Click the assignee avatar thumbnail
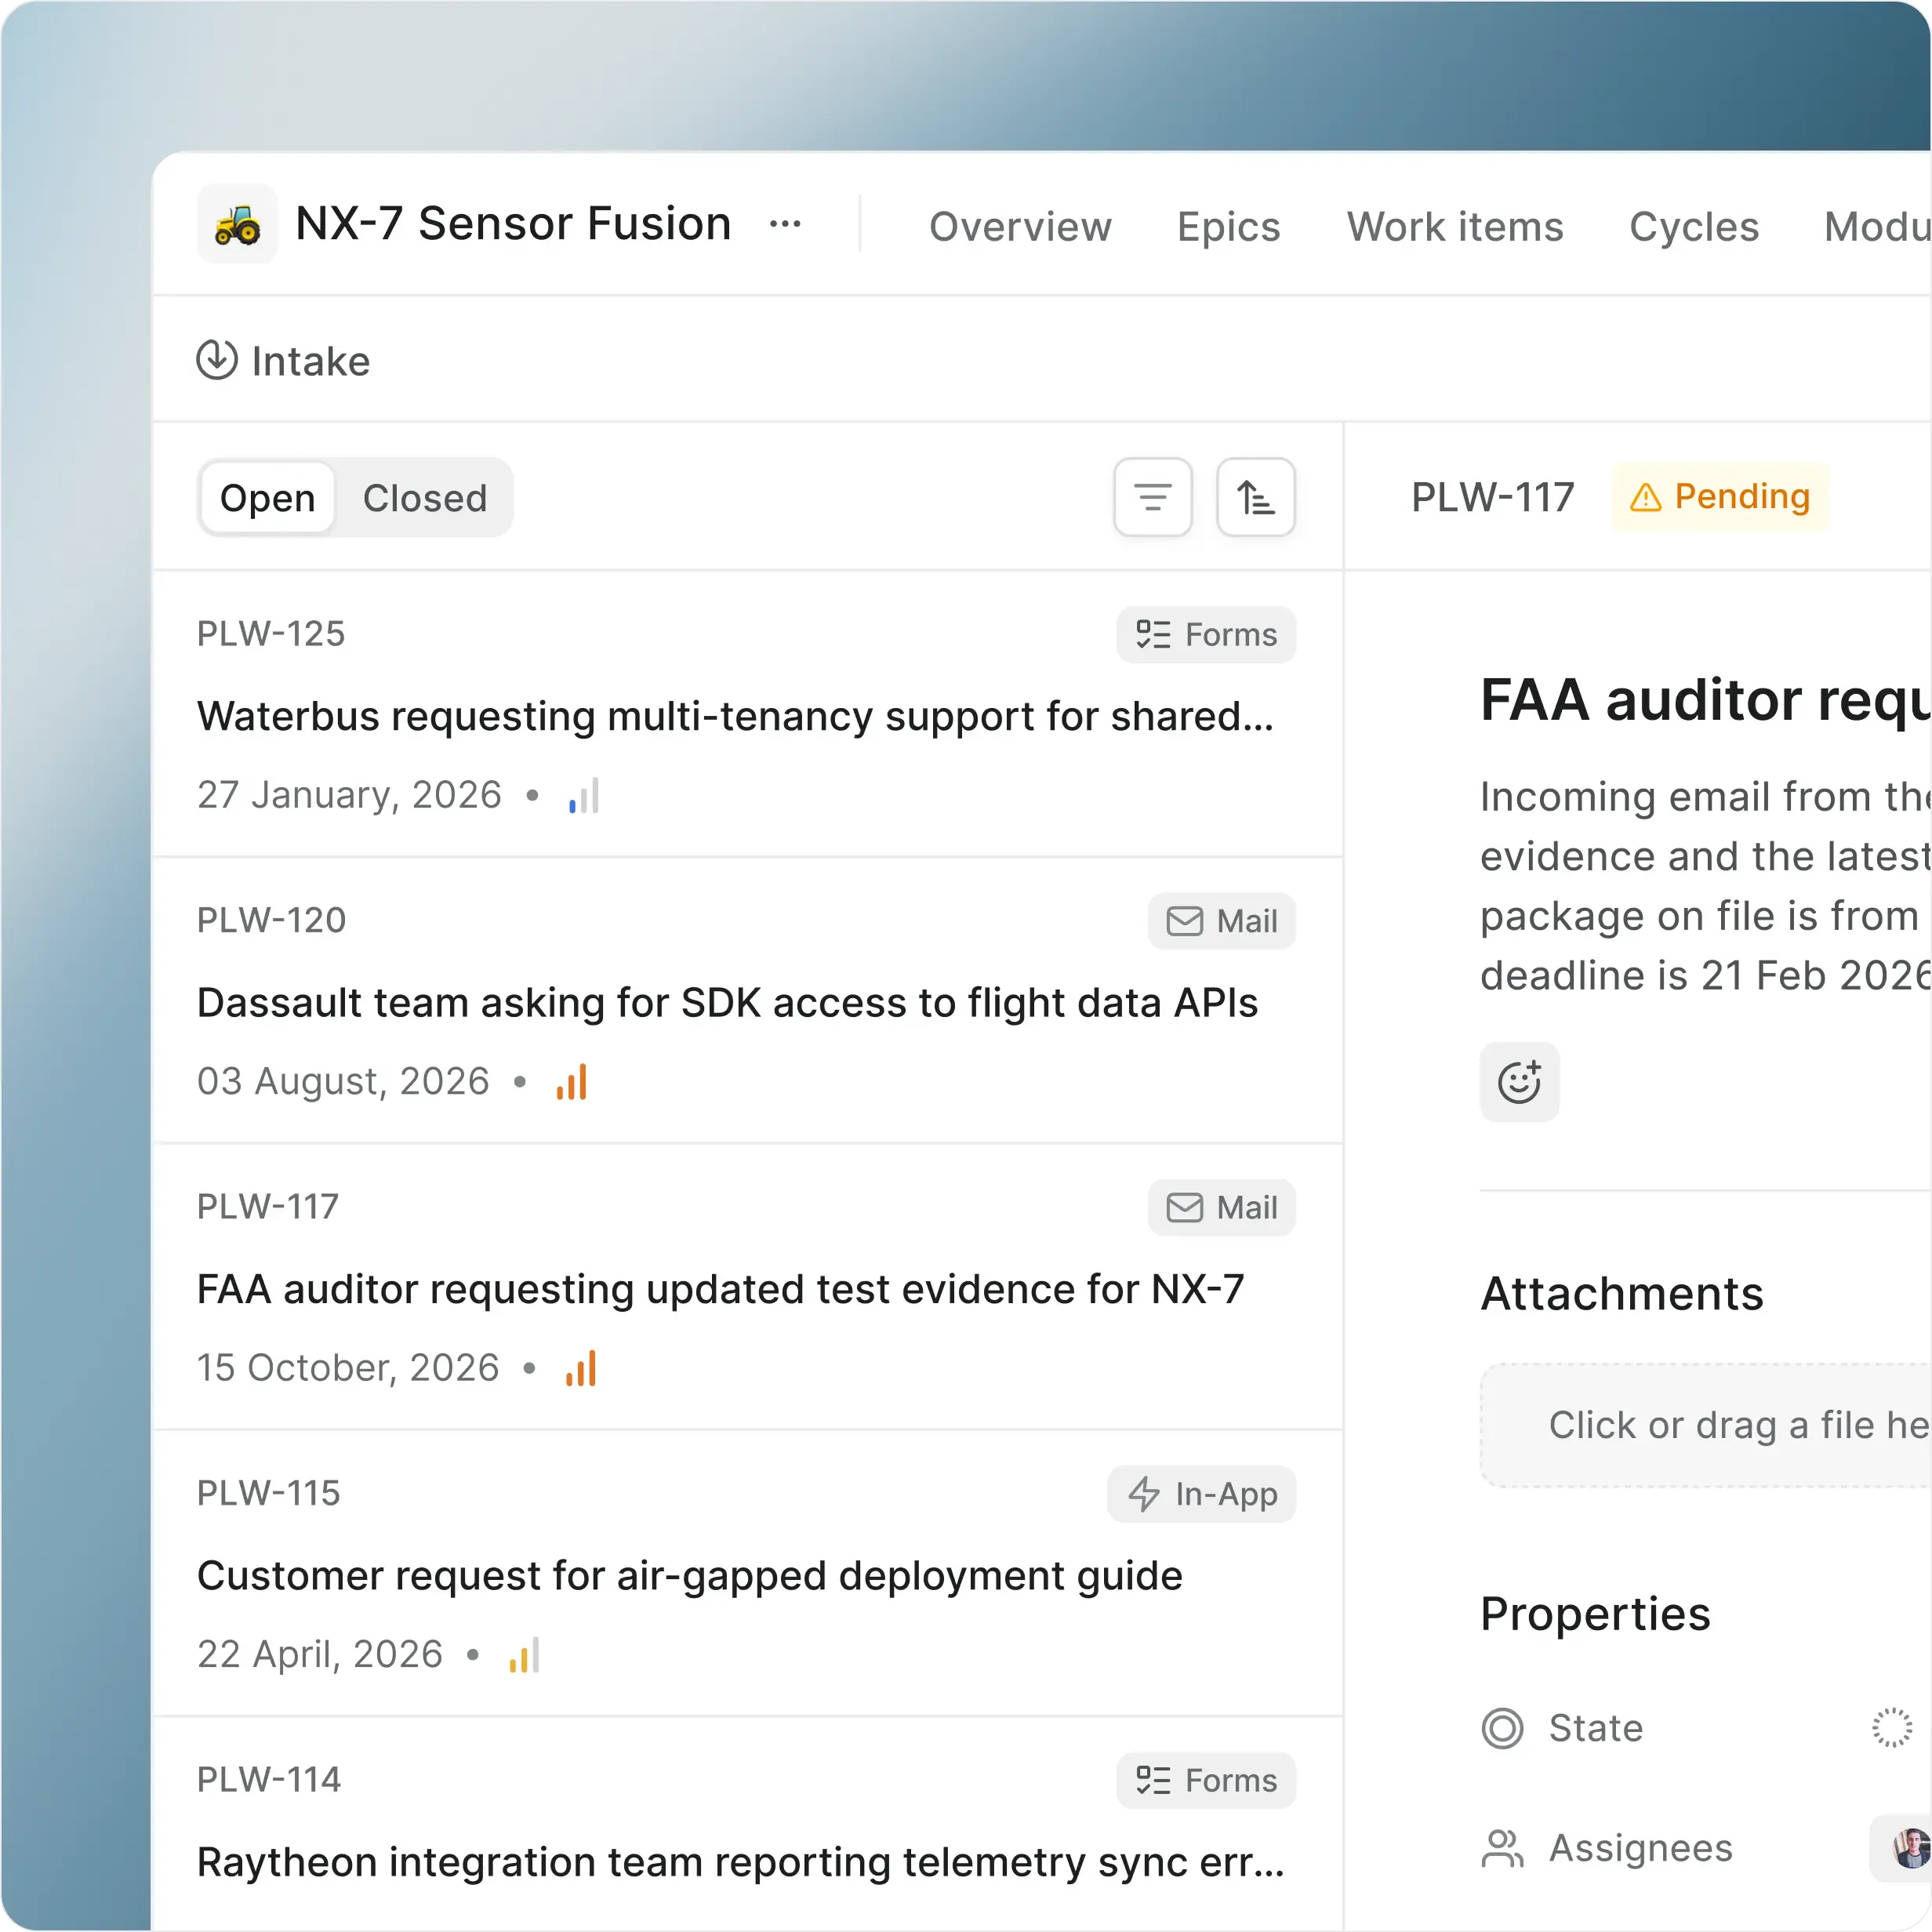 (1911, 1848)
